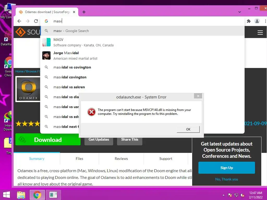This screenshot has width=267, height=200.
Task: Click the third taskbar application icon
Action: tap(53, 195)
